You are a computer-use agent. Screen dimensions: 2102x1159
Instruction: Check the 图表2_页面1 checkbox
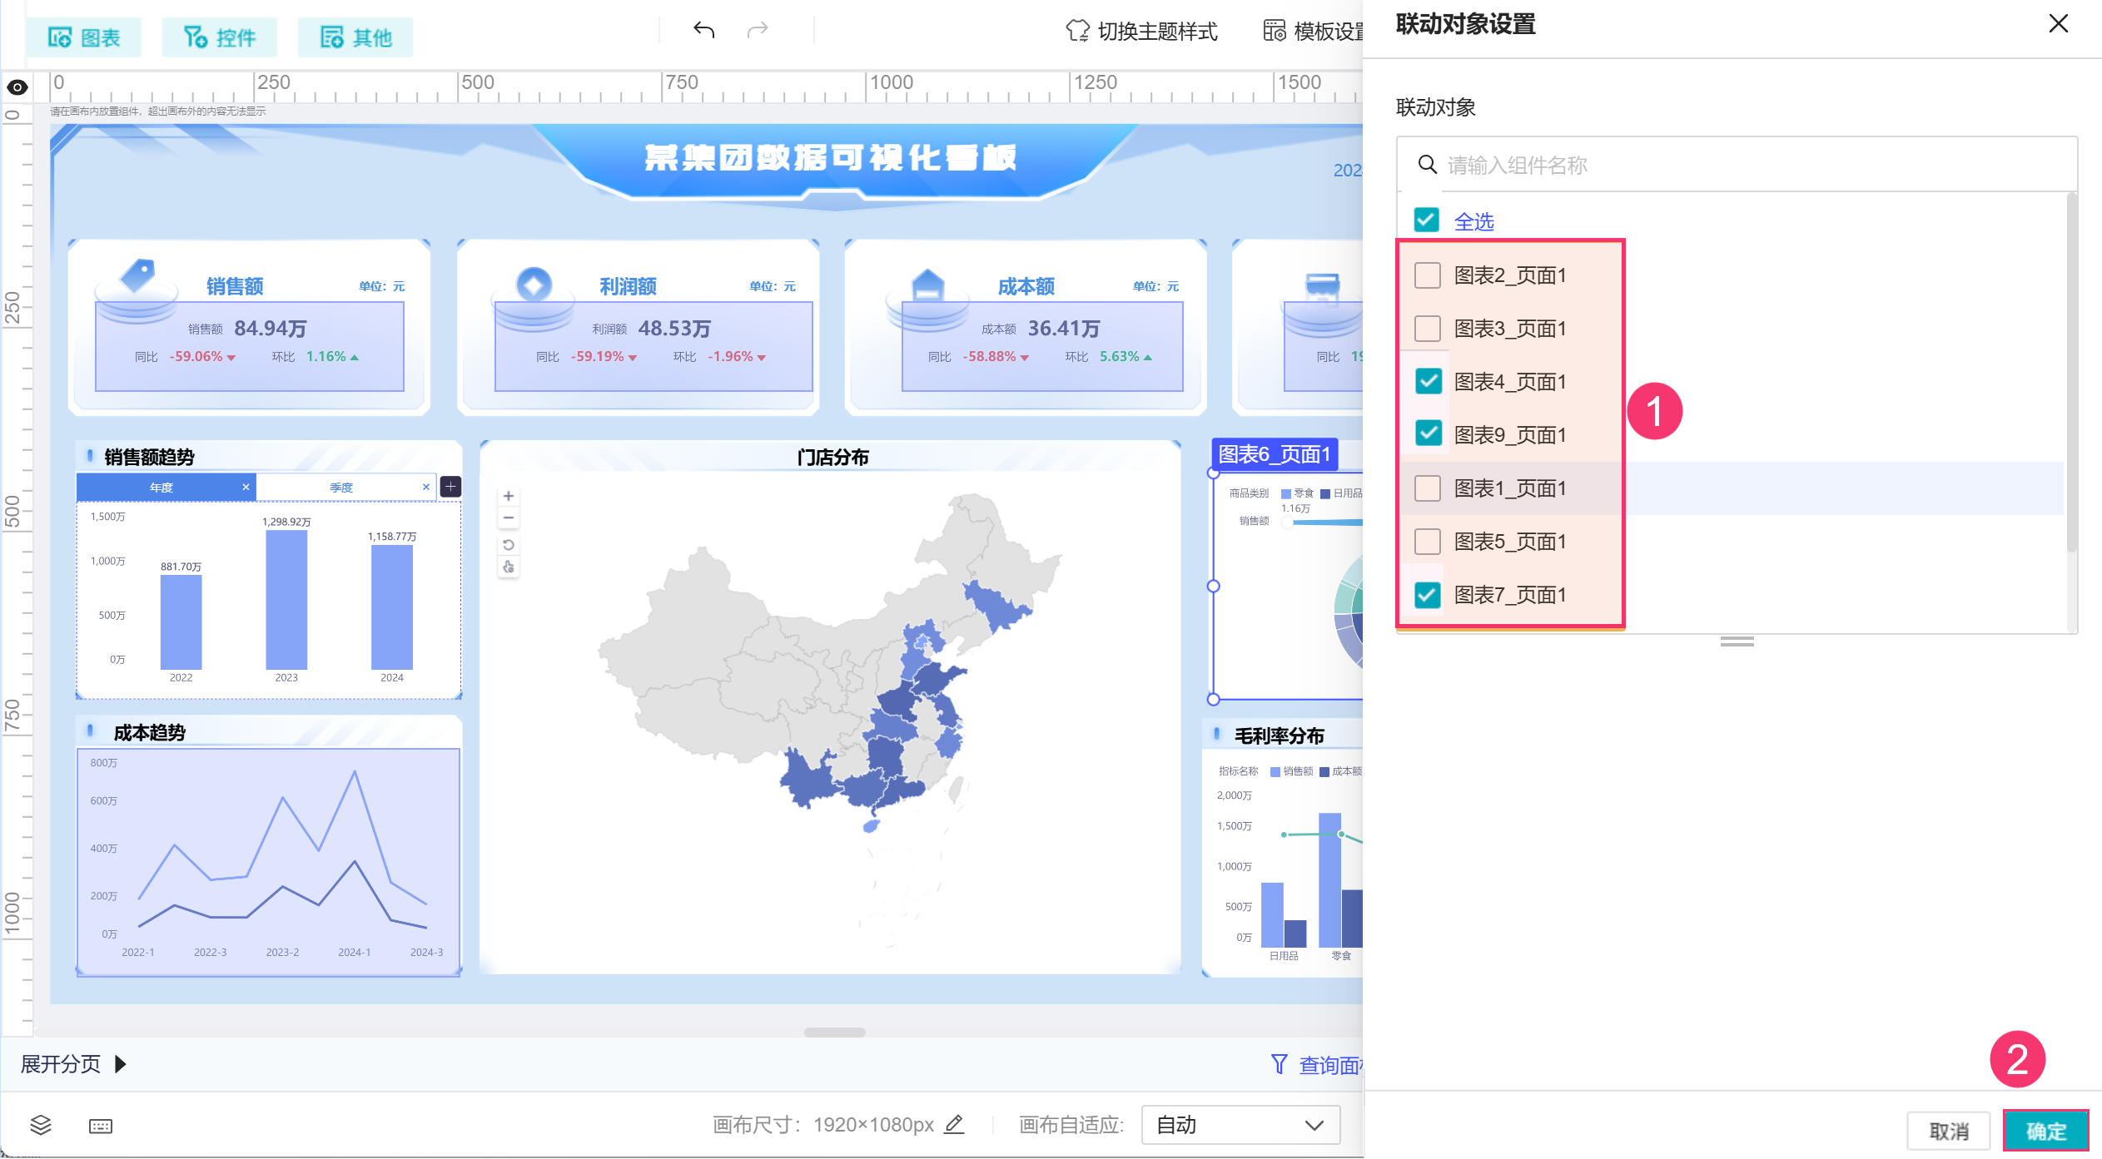[x=1428, y=275]
